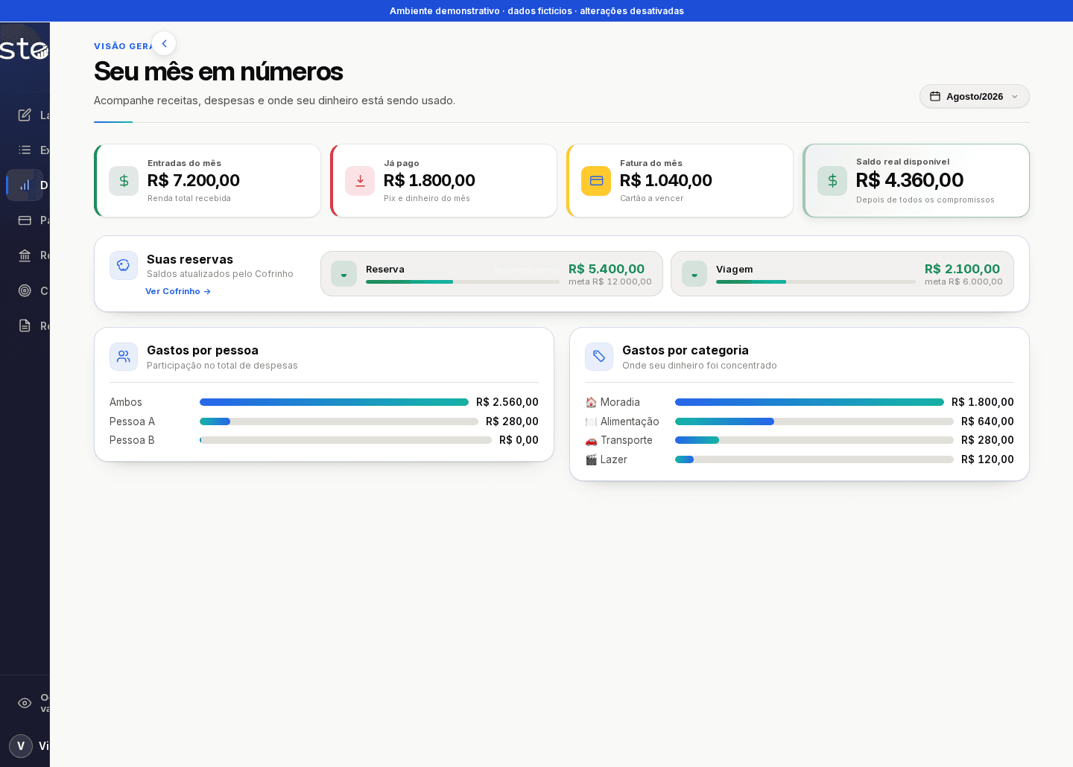This screenshot has height=767, width=1073.
Task: Click the Moradia category bar
Action: point(809,402)
